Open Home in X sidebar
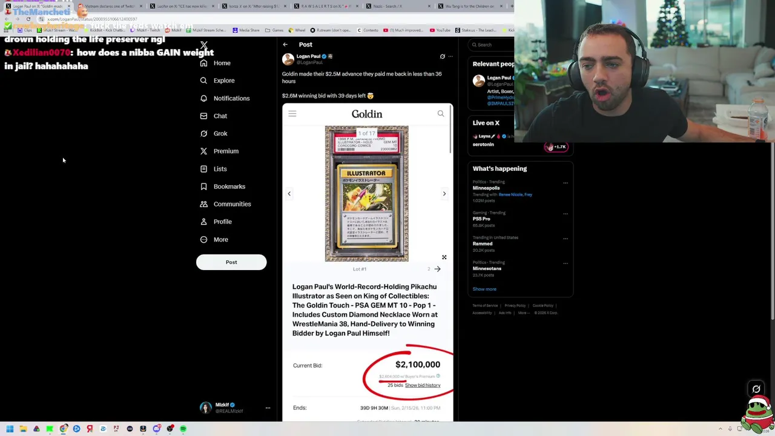The image size is (775, 436). 216,63
